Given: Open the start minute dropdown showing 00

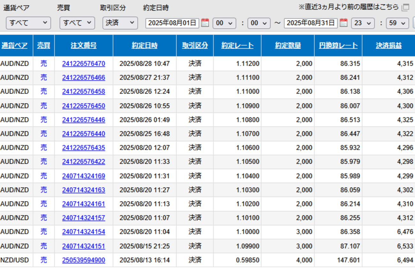Looking at the screenshot, I should click(x=259, y=23).
